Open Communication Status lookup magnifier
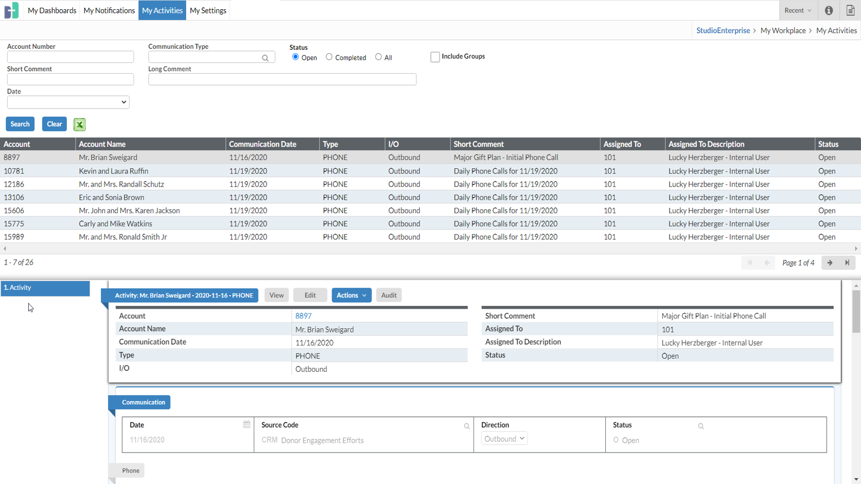861x484 pixels. pos(701,426)
